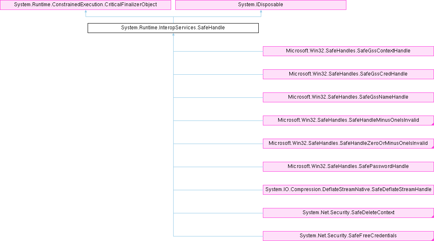Click corner triangle marker on SafeHandleZeroOrMinusOneIsInvalid
The width and height of the screenshot is (434, 241).
coord(432,147)
